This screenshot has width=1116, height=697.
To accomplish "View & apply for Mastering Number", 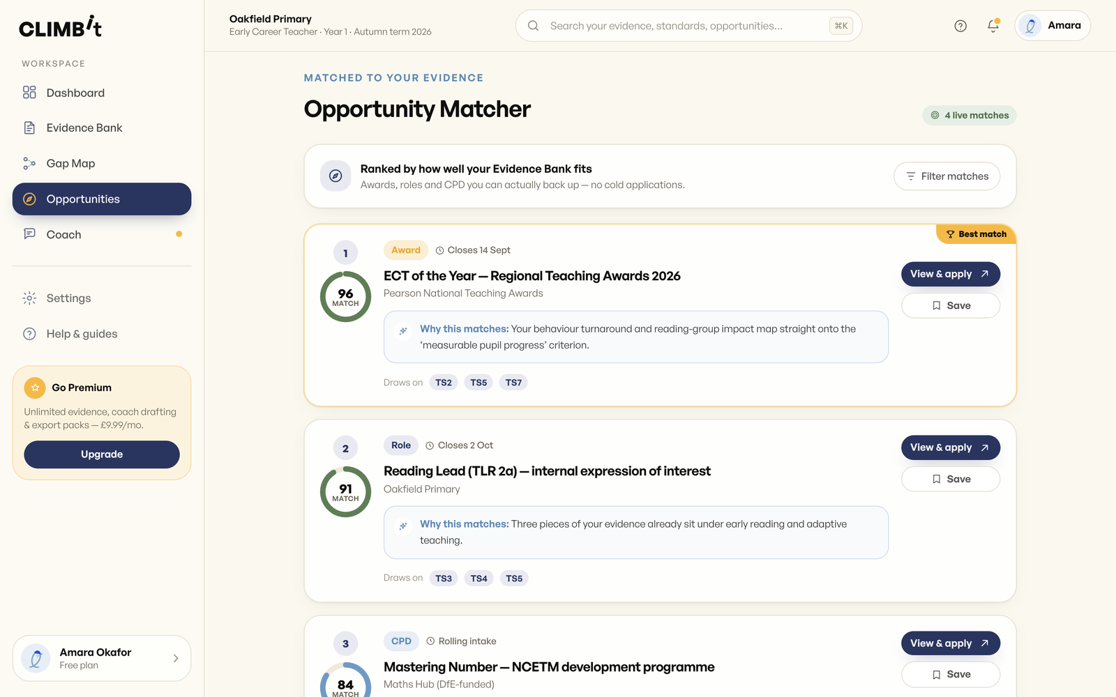I will coord(951,643).
